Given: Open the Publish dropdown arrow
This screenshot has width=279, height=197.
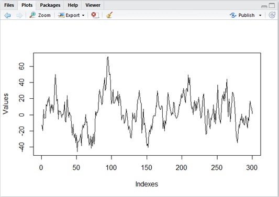Looking at the screenshot, I should point(260,16).
